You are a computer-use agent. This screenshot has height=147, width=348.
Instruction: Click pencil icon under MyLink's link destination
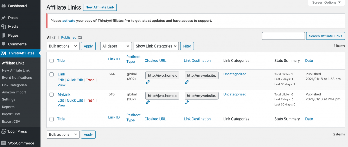(187, 103)
